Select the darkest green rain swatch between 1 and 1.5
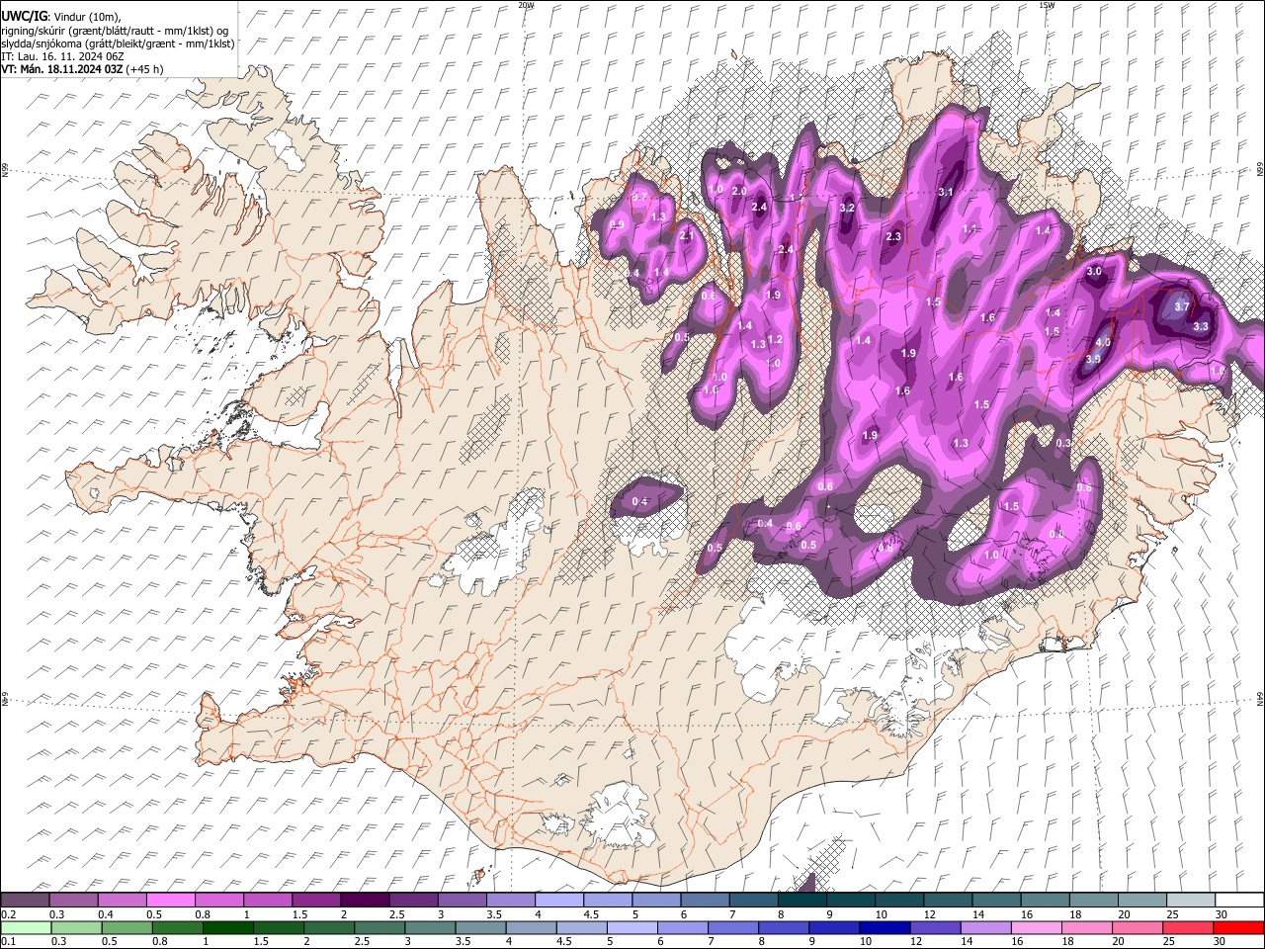The height and width of the screenshot is (949, 1265). [x=227, y=927]
